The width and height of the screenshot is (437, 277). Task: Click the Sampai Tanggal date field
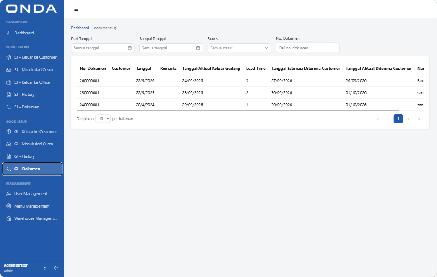[x=171, y=48]
